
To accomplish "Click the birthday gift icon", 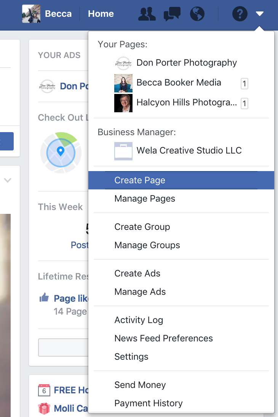I will point(44,409).
